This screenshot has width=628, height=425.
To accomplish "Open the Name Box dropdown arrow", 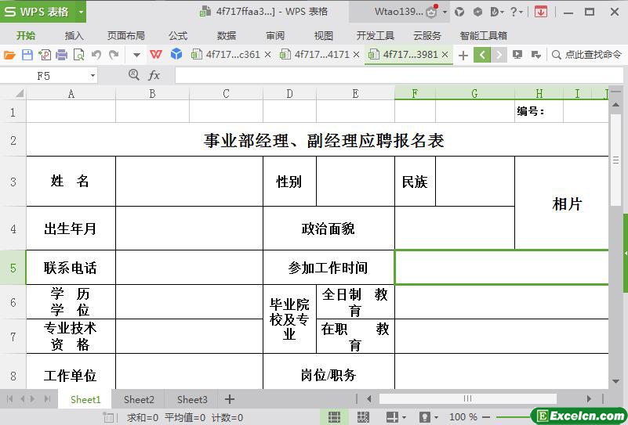I will (x=93, y=75).
